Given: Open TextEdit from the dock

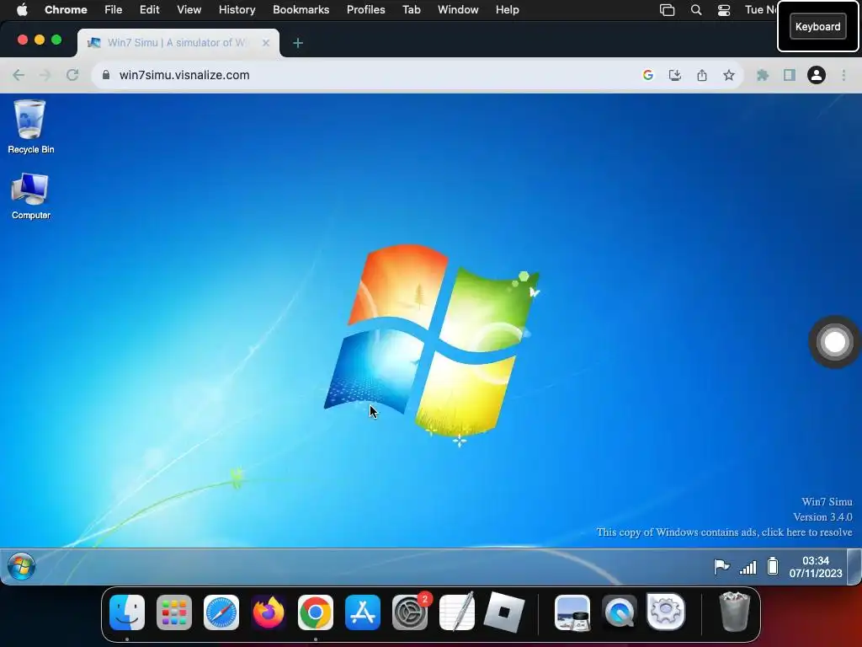Looking at the screenshot, I should [457, 612].
